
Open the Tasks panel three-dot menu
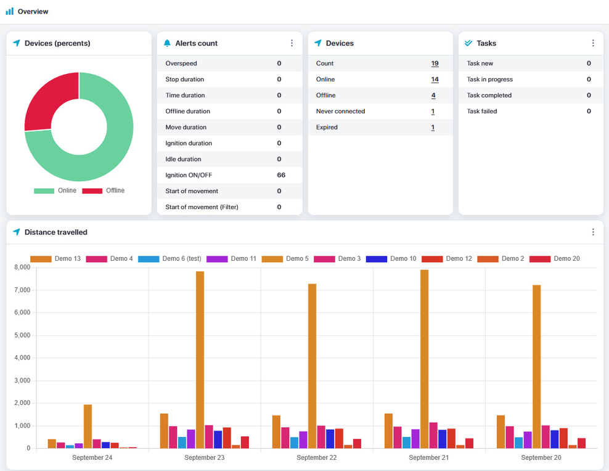coord(593,43)
